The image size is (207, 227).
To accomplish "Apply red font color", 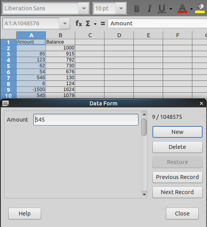I will (182, 9).
